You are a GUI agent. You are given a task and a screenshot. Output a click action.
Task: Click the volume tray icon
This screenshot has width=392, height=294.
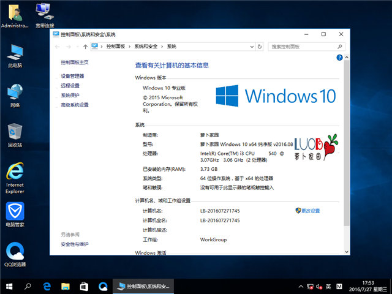tap(319, 287)
